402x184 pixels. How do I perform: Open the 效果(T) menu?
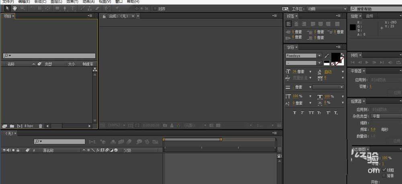pos(72,2)
